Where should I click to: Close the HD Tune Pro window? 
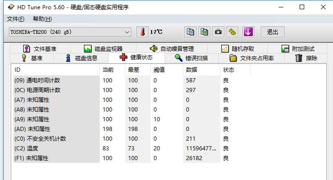(323, 7)
